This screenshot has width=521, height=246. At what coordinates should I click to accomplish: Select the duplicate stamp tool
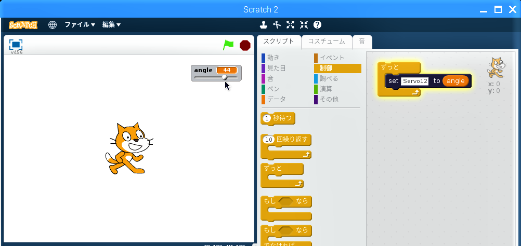point(264,24)
